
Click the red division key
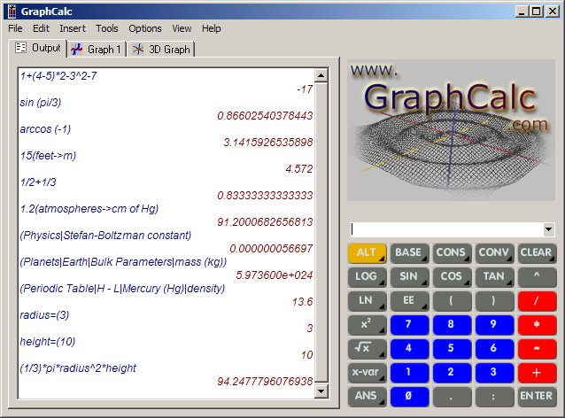click(537, 300)
